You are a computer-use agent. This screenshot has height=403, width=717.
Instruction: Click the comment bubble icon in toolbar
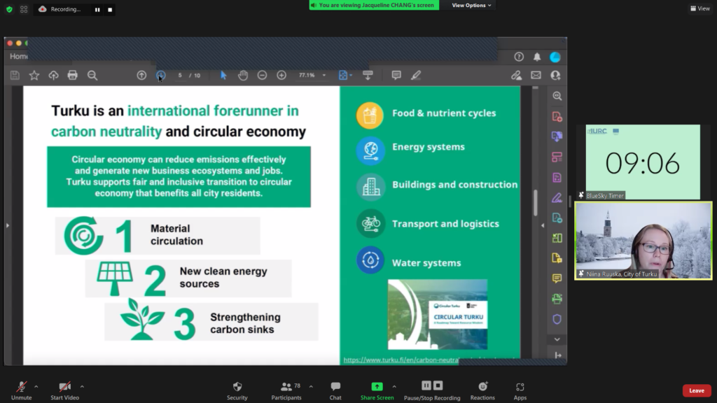pos(396,75)
